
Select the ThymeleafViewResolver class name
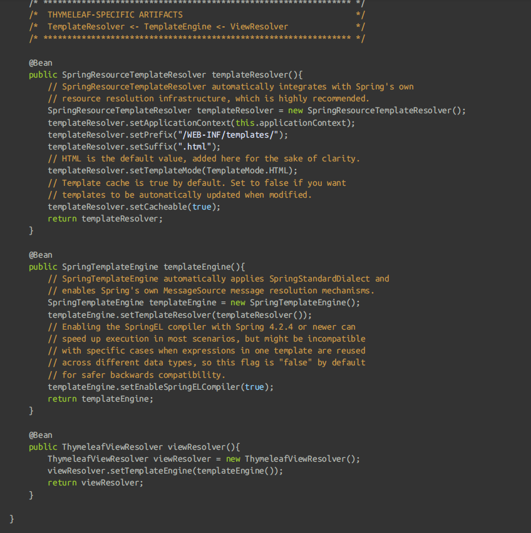(x=116, y=447)
